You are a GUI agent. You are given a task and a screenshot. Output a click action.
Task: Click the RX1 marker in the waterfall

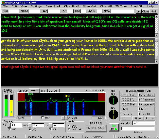tap(30, 95)
